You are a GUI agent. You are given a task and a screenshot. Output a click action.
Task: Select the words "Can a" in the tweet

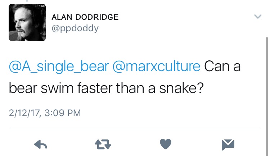pos(222,67)
